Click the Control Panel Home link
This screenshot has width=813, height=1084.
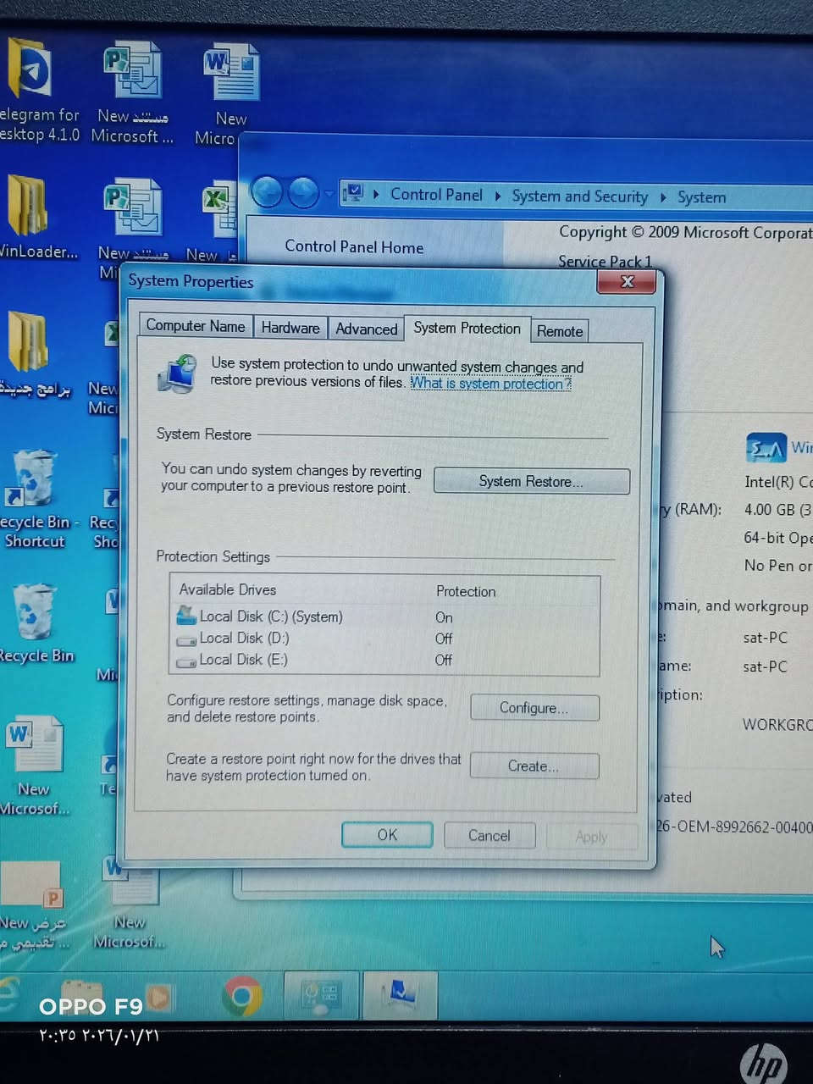coord(354,247)
